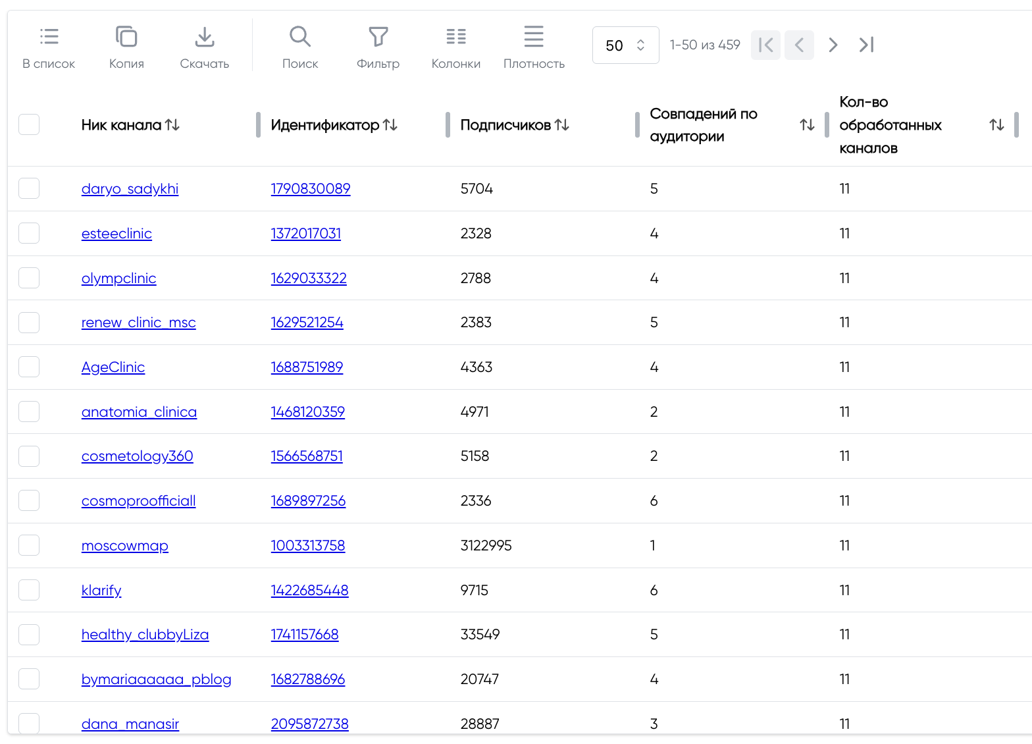Viewport: 1032px width, 744px height.
Task: Open the esteeclinic channel link
Action: pos(116,234)
